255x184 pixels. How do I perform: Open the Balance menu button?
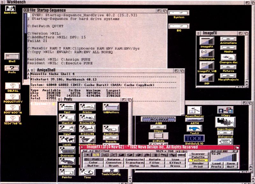pos(114,159)
